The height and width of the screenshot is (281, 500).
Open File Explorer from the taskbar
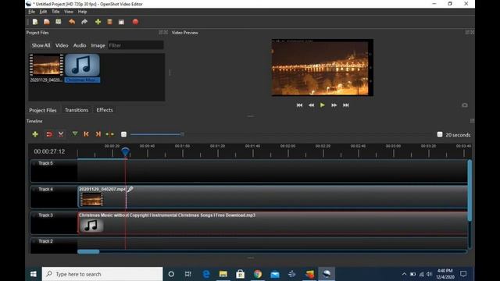[x=223, y=274]
